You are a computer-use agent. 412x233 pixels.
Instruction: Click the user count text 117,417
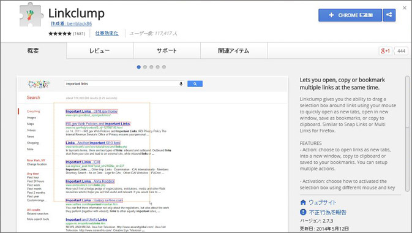pos(153,34)
